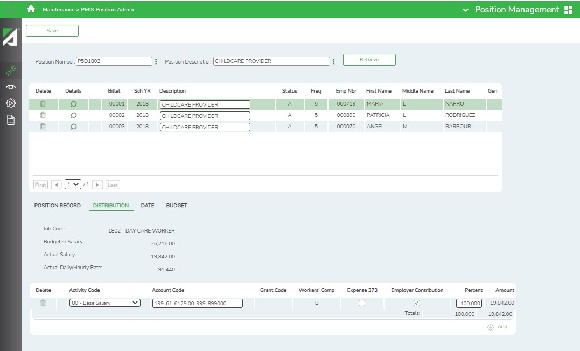
Task: Go to the Home icon
Action: point(31,9)
